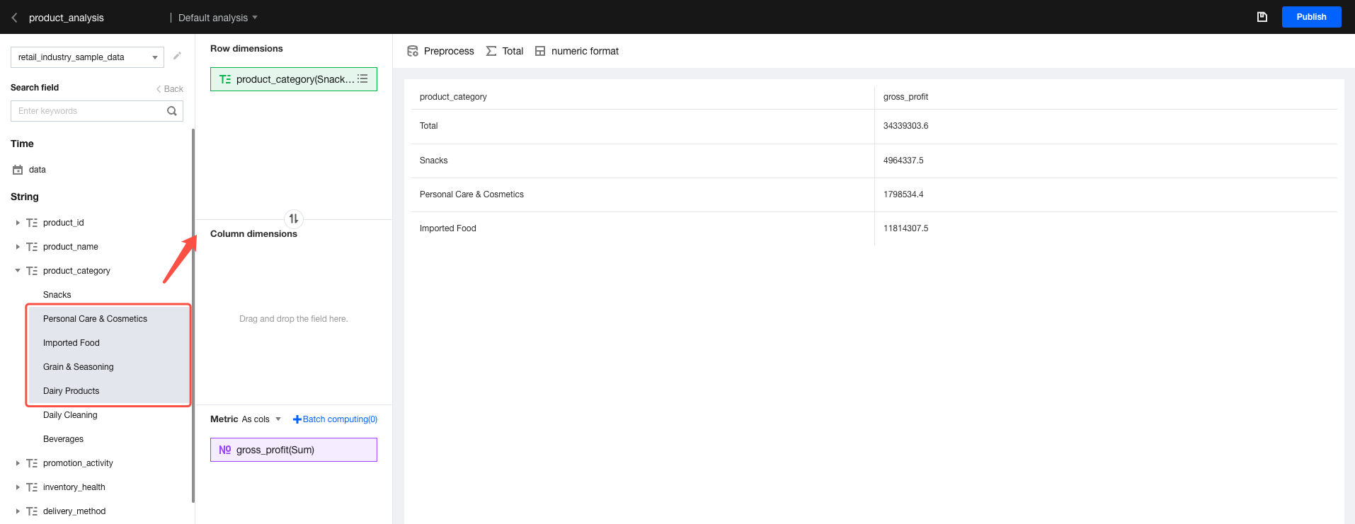
Task: Open the list icon on product_category chip
Action: tap(362, 79)
